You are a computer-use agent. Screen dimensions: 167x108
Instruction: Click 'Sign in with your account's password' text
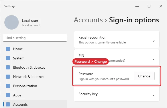click(104, 79)
